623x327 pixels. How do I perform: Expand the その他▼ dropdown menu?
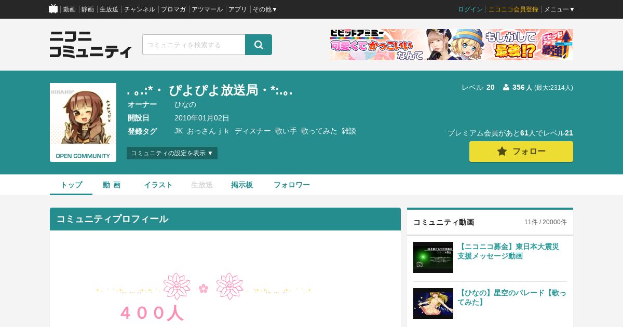click(x=265, y=9)
